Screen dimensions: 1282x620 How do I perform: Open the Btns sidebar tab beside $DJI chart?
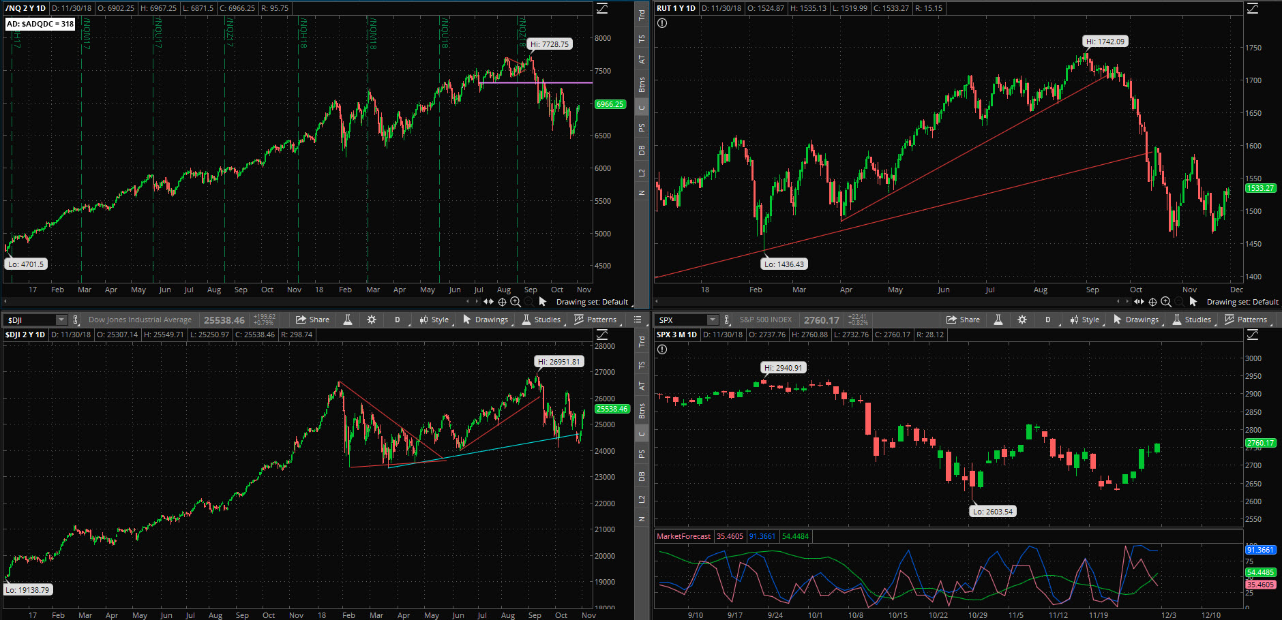pos(642,412)
